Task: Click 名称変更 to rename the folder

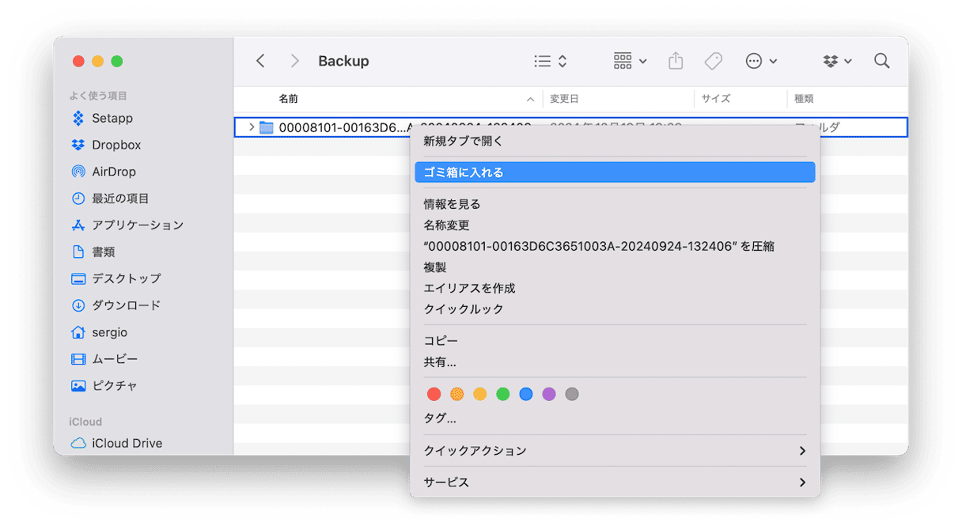Action: 446,225
